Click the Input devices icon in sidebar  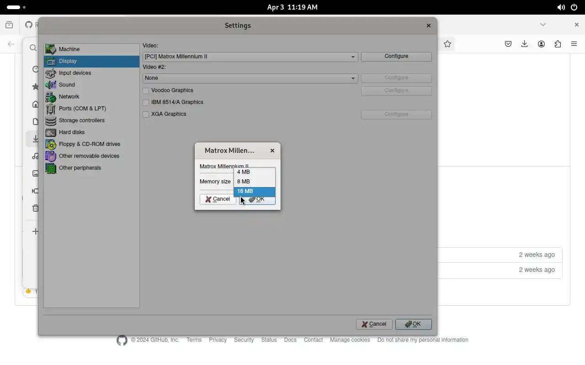51,73
